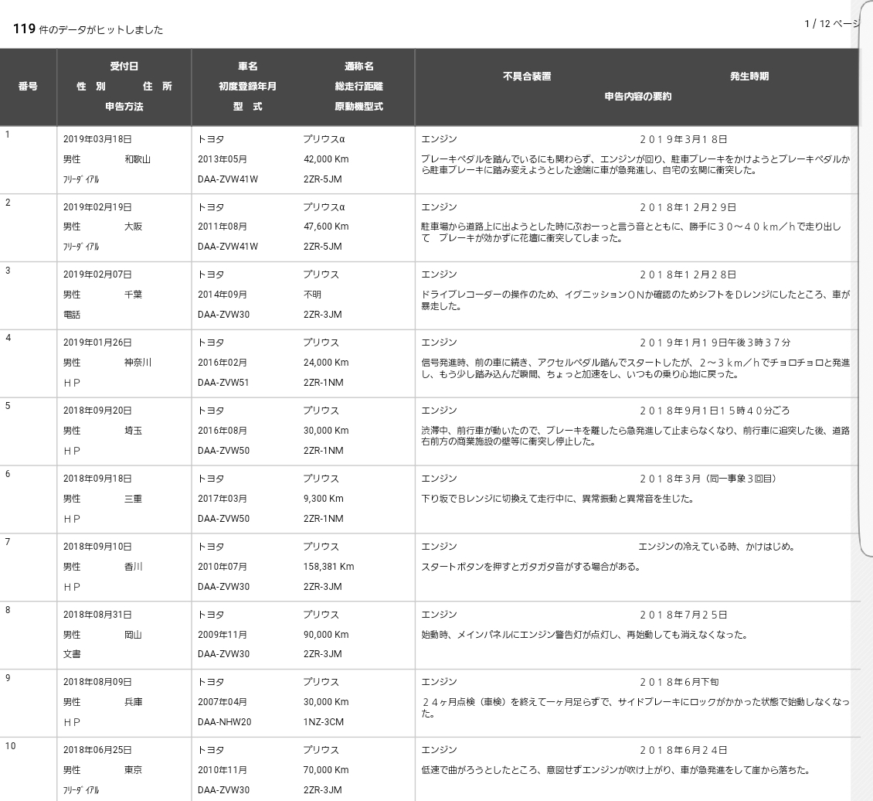Click '千葉' address in row 3
Screen dimensions: 873x801
[x=133, y=295]
